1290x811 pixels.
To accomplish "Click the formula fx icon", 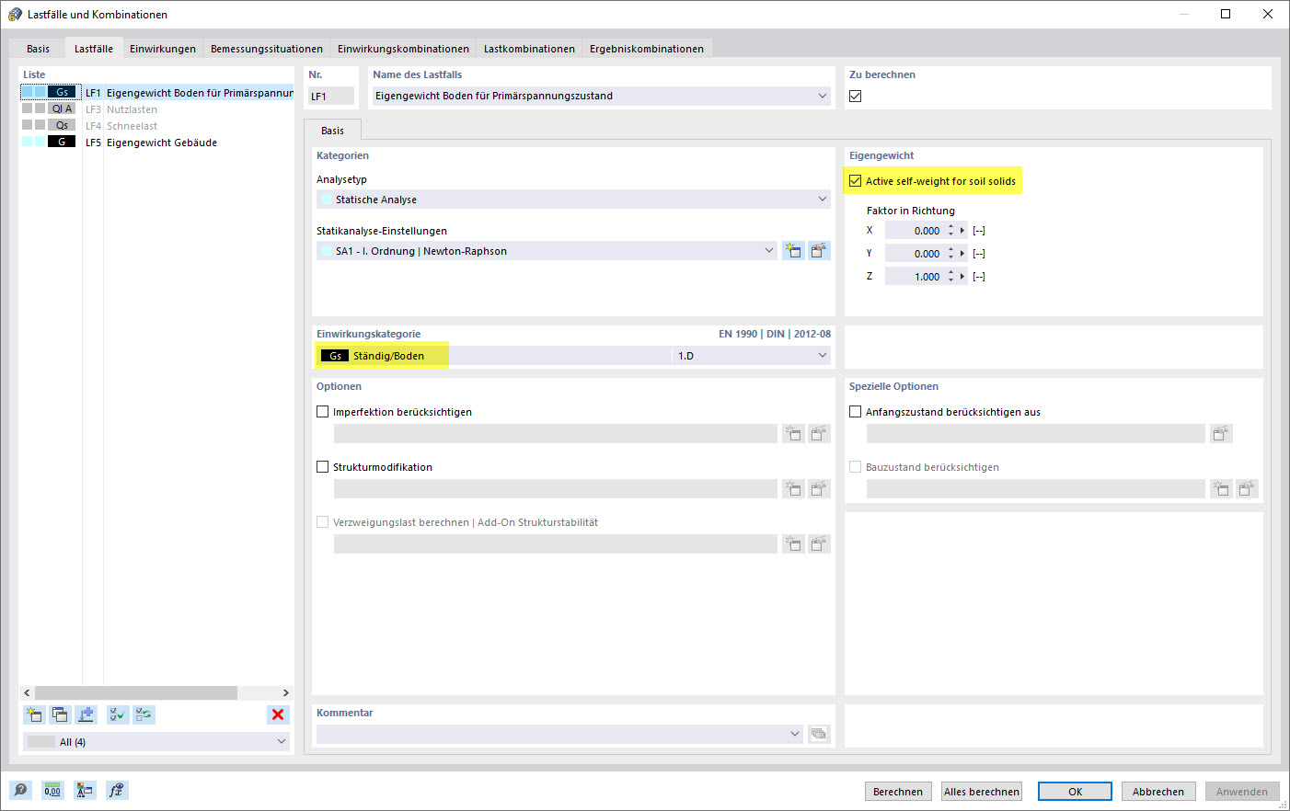I will tap(117, 790).
